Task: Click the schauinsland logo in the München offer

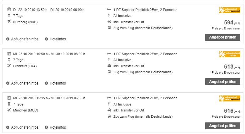Action: (230, 99)
